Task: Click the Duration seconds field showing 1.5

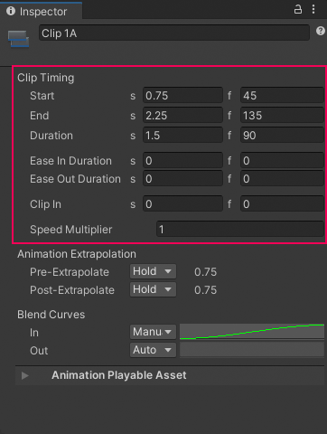Action: (182, 136)
